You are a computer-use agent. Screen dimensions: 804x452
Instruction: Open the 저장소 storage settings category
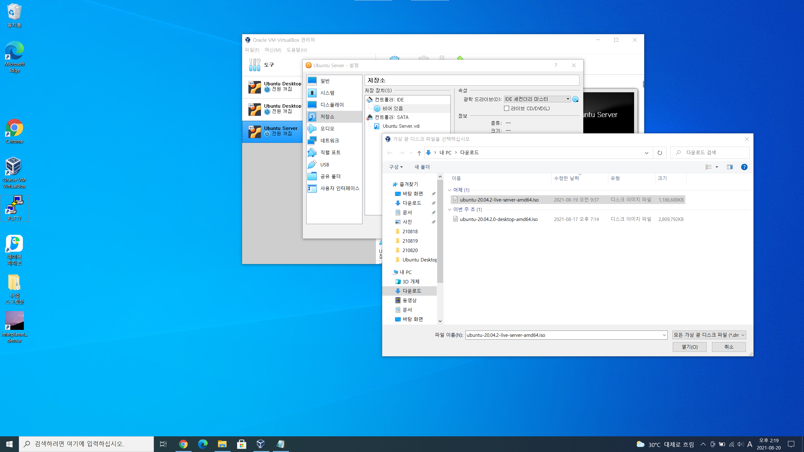pos(327,117)
